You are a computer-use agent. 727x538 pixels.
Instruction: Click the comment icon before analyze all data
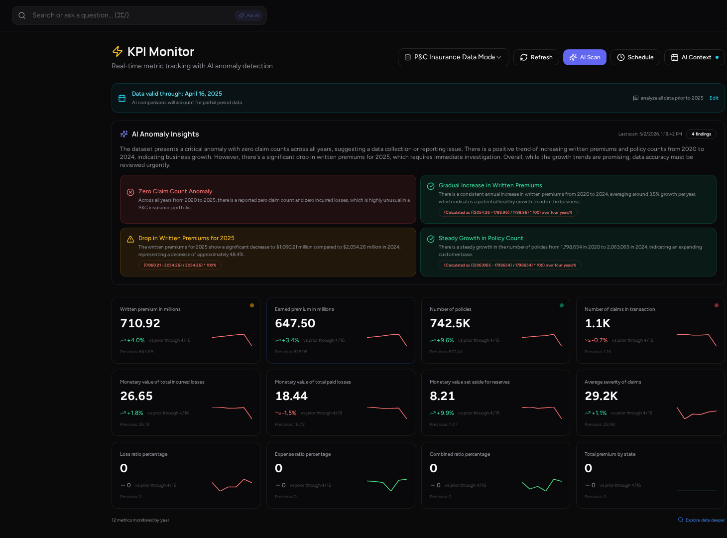635,98
